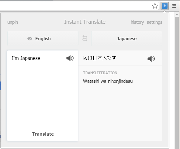
Task: Play audio for the English source text
Action: (70, 58)
